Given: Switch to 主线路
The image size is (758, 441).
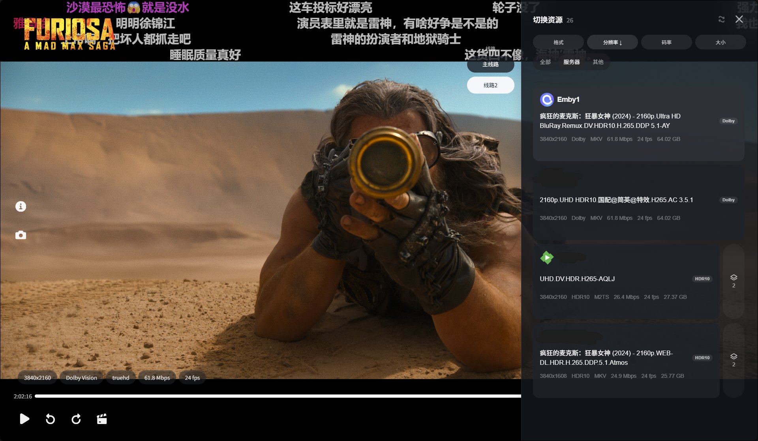Looking at the screenshot, I should pos(490,64).
